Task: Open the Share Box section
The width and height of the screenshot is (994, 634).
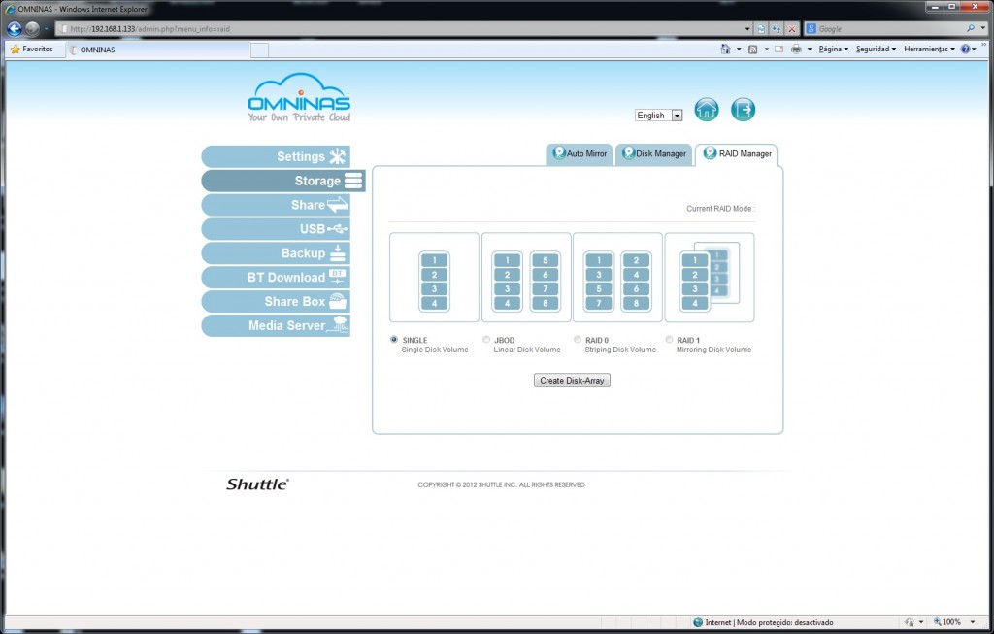Action: (x=276, y=301)
